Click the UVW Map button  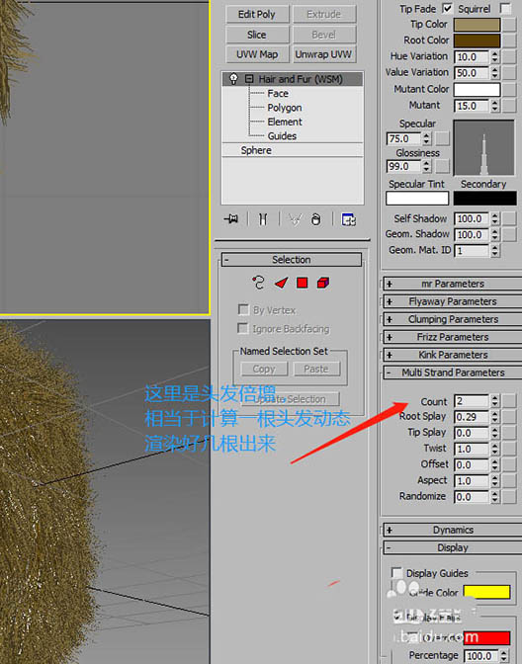(x=257, y=54)
